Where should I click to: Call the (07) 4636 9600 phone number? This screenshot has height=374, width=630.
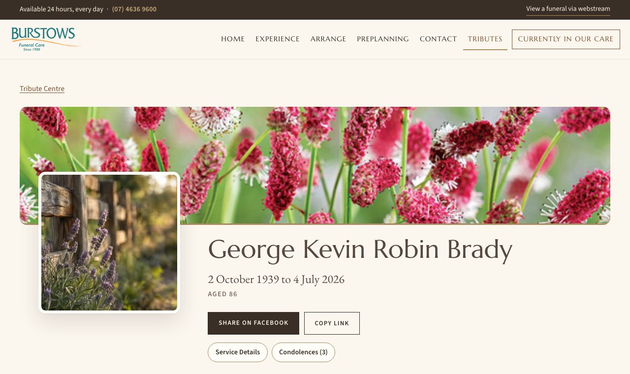pos(134,9)
